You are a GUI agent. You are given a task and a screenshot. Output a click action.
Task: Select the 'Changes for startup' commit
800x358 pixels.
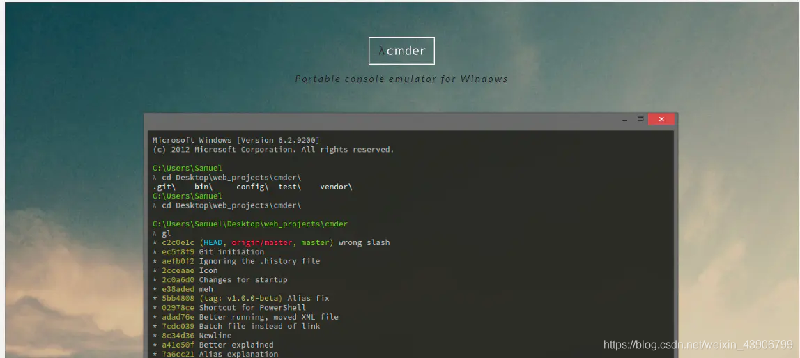click(x=220, y=279)
